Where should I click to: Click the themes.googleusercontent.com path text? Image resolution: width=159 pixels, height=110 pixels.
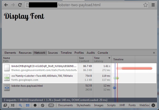(x=44, y=70)
